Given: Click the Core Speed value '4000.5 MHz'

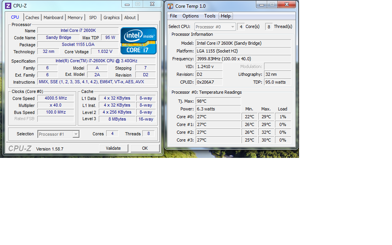Looking at the screenshot, I should (x=56, y=98).
